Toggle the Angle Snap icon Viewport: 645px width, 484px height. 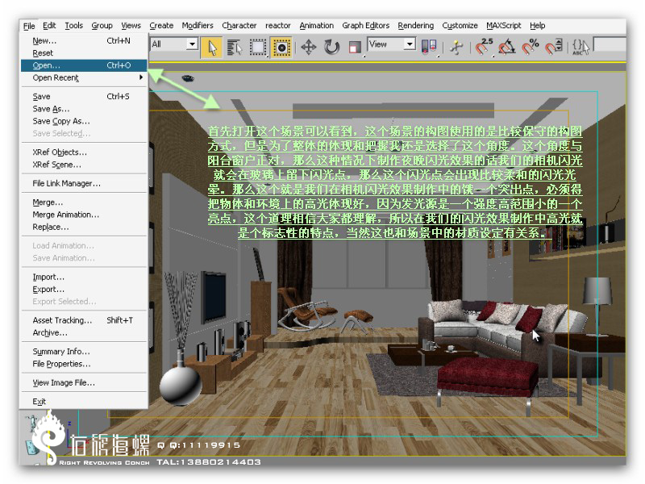(x=507, y=47)
